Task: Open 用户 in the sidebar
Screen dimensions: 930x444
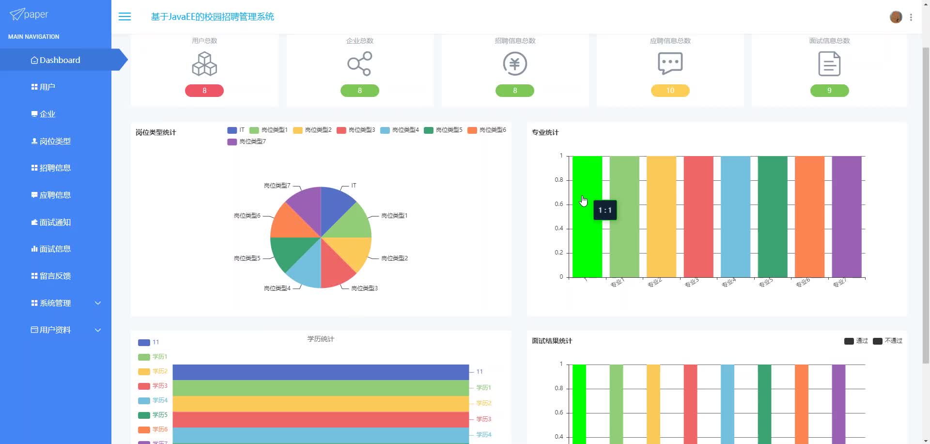Action: pos(56,87)
